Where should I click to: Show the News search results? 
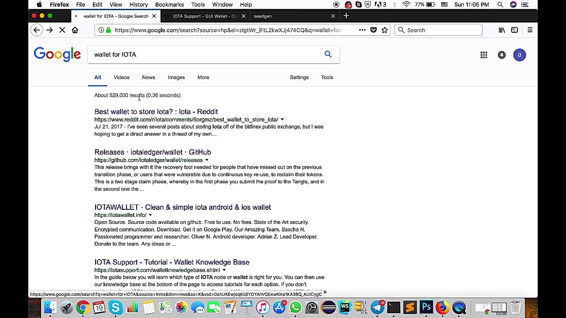(149, 77)
